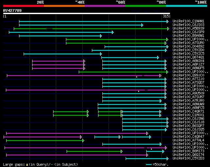Select the UniRef100_A8NUW9 label
Image resolution: width=210 pixels, height=167 pixels.
point(188,104)
